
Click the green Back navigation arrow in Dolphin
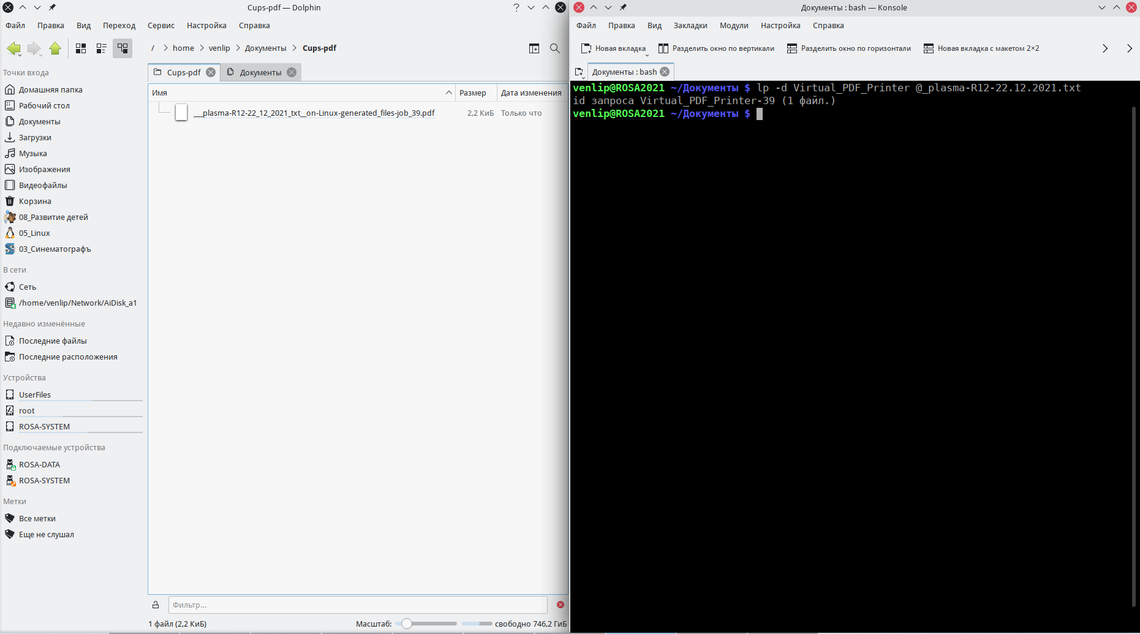click(13, 48)
